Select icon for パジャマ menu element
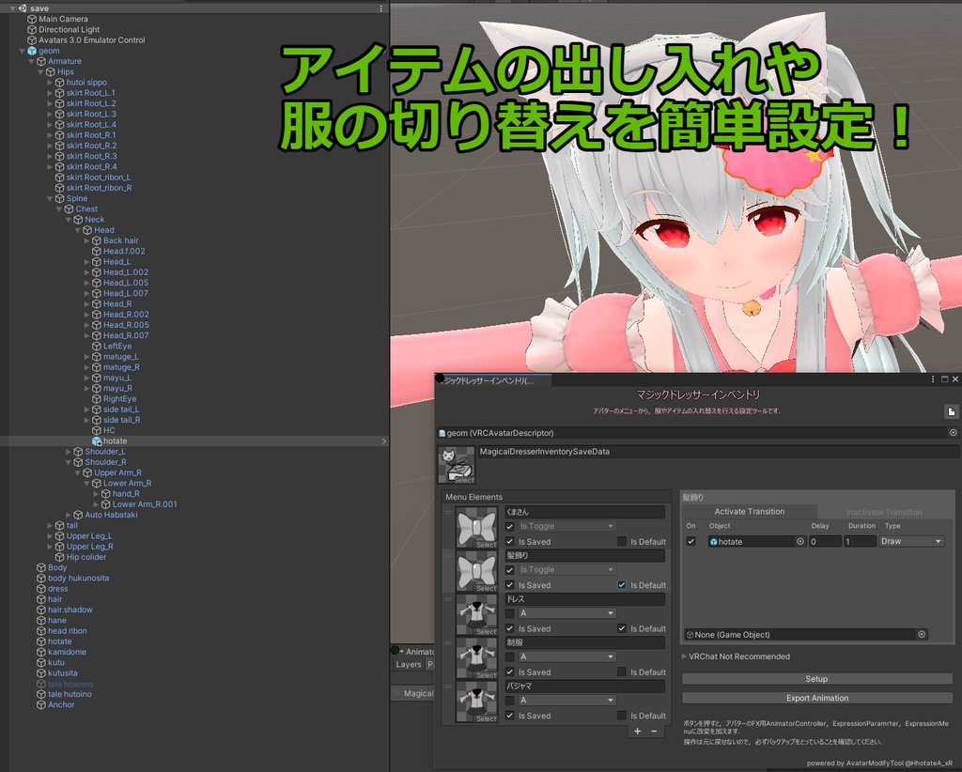 pyautogui.click(x=476, y=703)
